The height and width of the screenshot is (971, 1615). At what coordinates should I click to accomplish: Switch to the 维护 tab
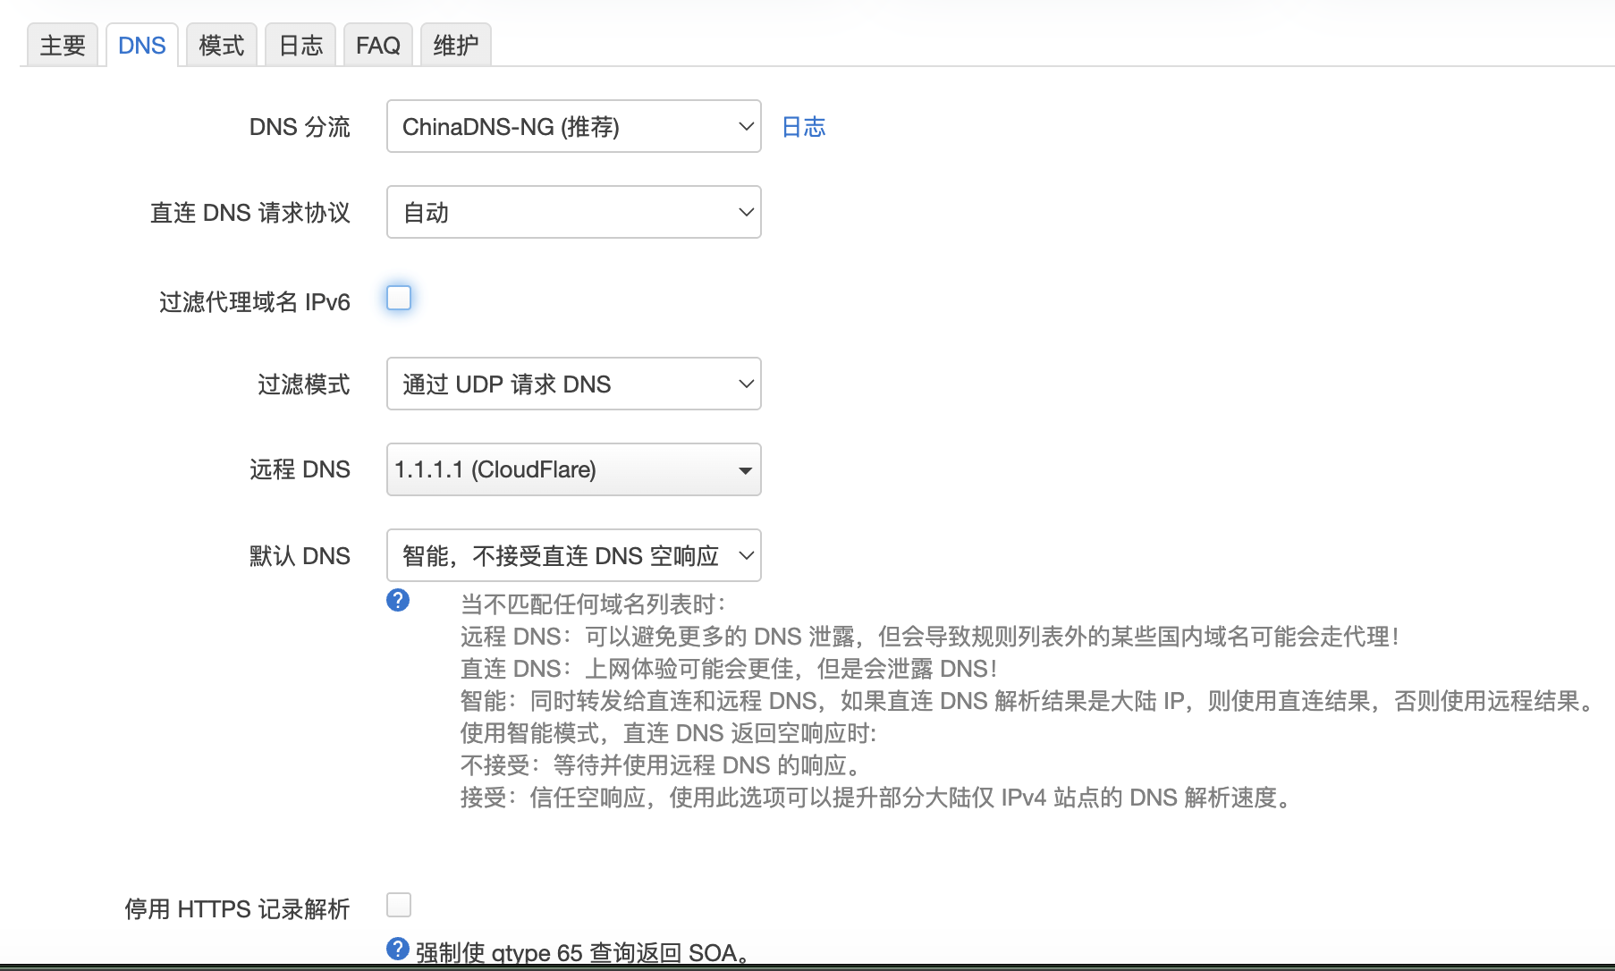(x=456, y=45)
